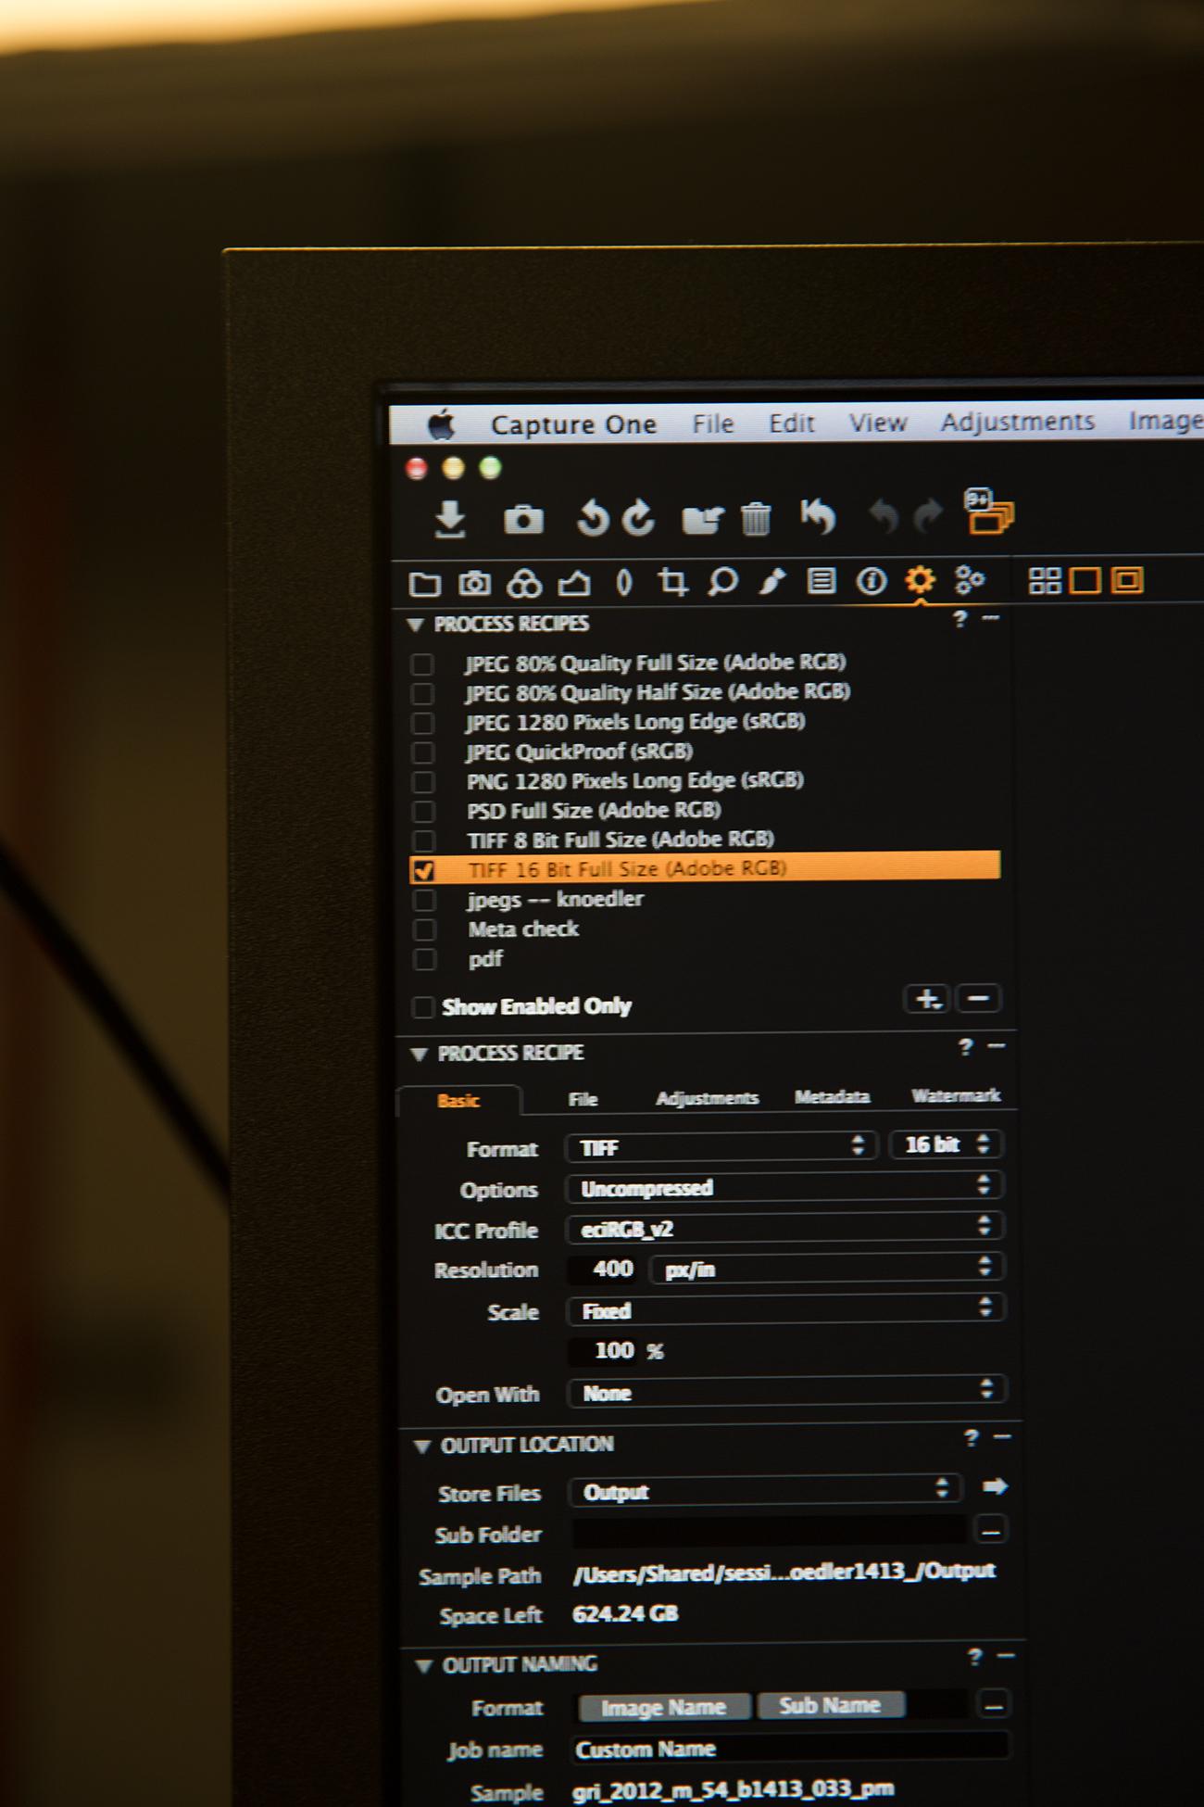Check the pdf recipe box
Image resolution: width=1204 pixels, height=1807 pixels.
coord(424,960)
